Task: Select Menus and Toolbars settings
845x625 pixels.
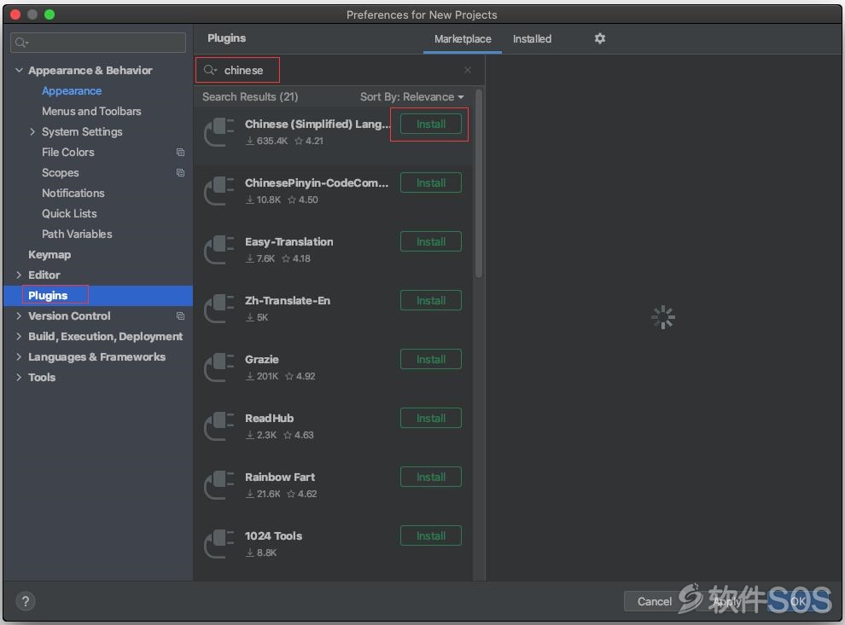Action: pyautogui.click(x=91, y=112)
